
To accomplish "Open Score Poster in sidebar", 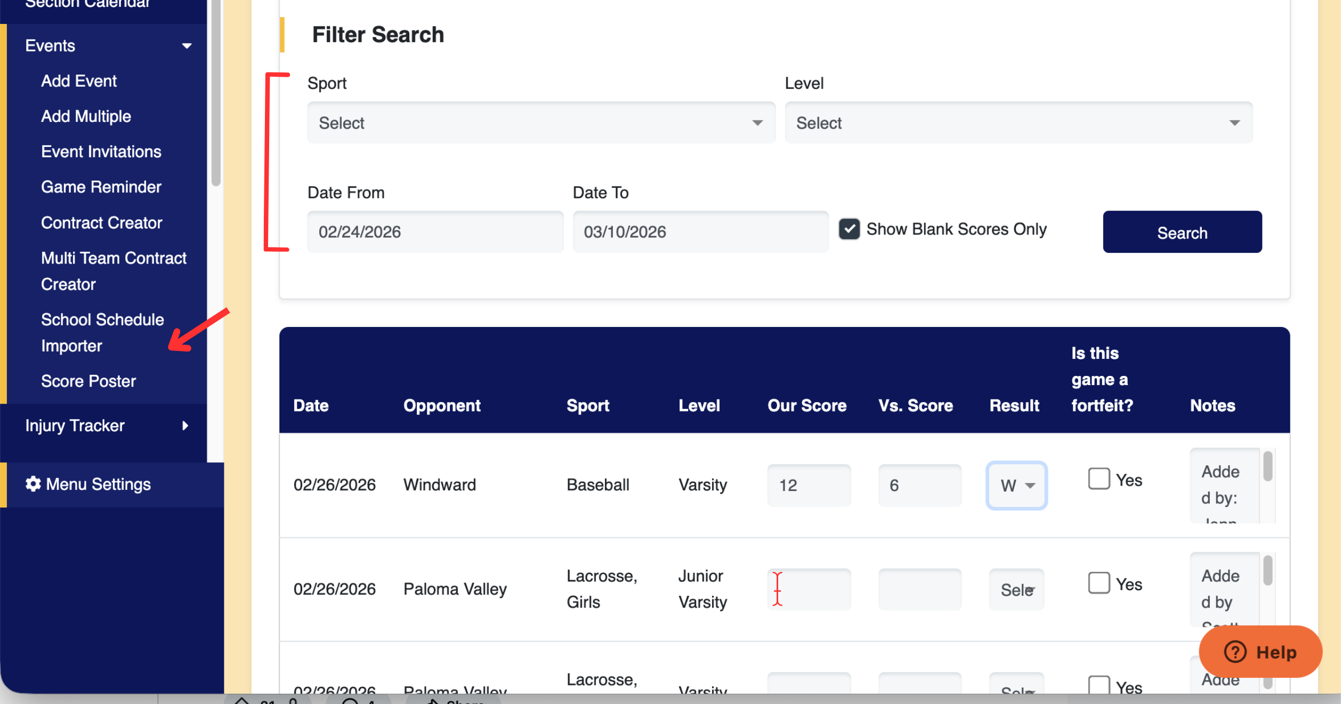I will [x=88, y=381].
